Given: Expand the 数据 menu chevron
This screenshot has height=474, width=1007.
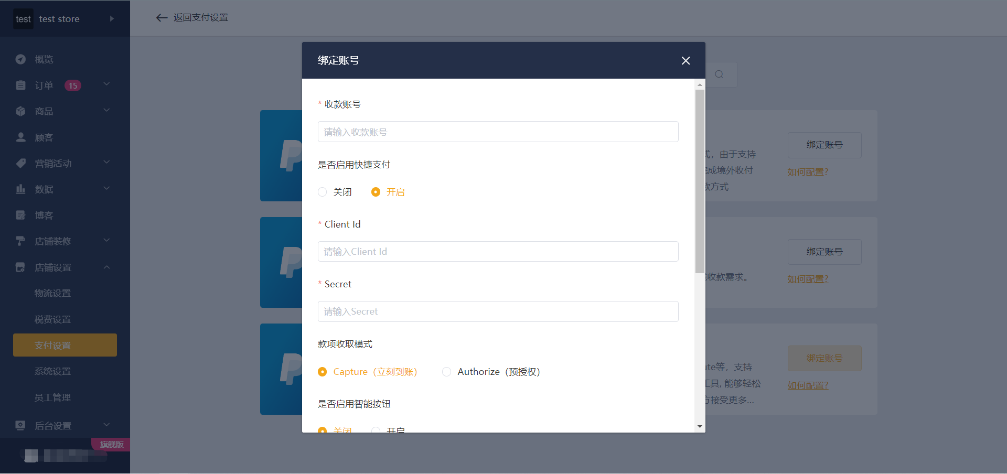Looking at the screenshot, I should click(x=106, y=188).
